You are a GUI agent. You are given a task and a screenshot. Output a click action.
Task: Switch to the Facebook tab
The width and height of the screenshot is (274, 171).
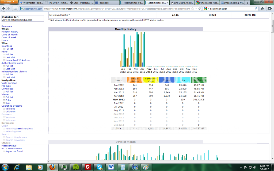[x=107, y=3]
